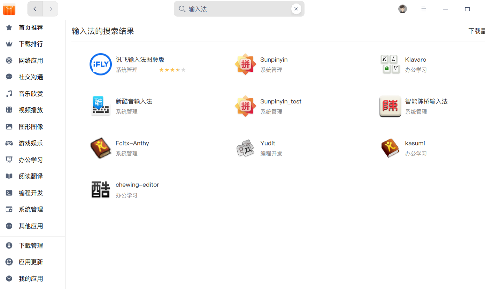Open the 智能陈桥输入法 title link

pyautogui.click(x=426, y=101)
